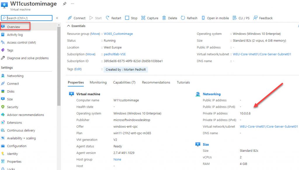Click the Tags icon in the sidebar
The width and height of the screenshot is (299, 170).
[x=3, y=50]
